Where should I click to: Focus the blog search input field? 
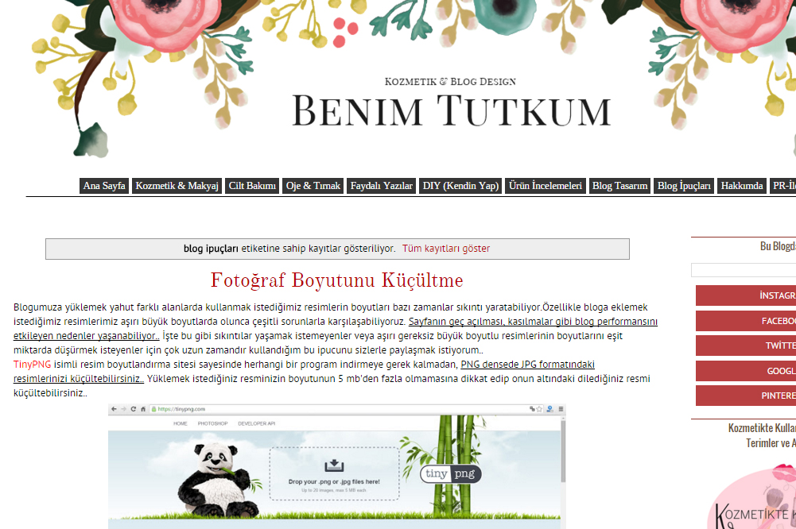tap(744, 270)
